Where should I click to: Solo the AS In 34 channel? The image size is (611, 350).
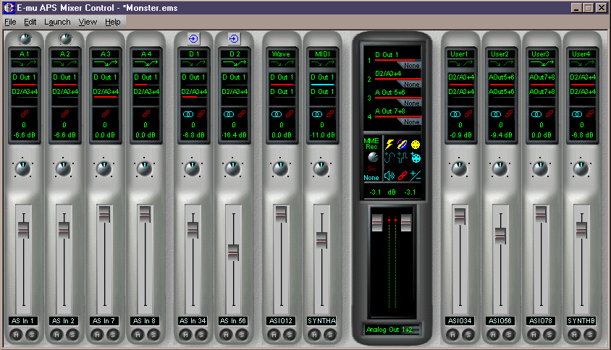201,334
